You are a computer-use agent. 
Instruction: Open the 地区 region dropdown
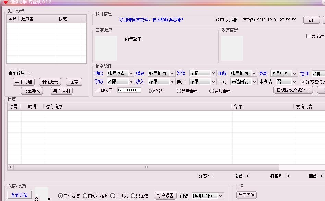[120, 73]
